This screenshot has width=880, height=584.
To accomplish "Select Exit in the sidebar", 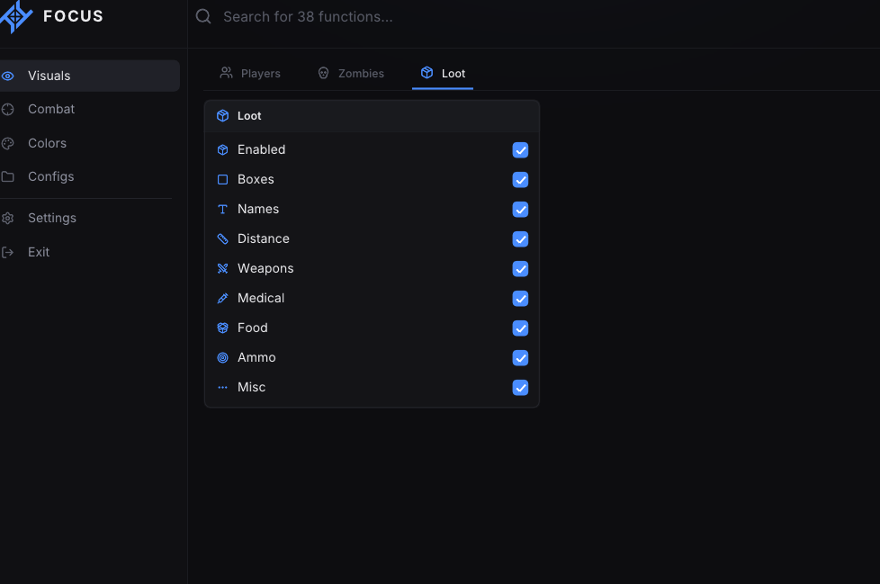I will 38,253.
